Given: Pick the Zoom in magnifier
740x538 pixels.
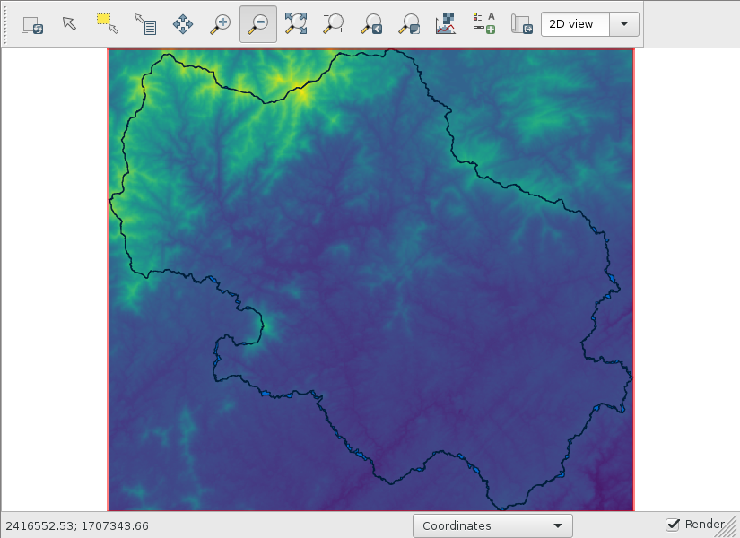Looking at the screenshot, I should 221,24.
